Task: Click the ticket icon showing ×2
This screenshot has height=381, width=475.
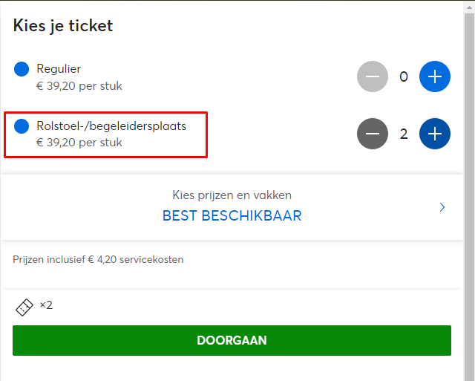Action: pyautogui.click(x=24, y=307)
